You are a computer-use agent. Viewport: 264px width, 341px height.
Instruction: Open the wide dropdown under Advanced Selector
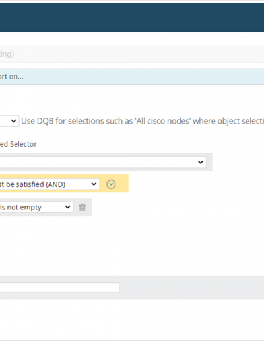coord(103,162)
